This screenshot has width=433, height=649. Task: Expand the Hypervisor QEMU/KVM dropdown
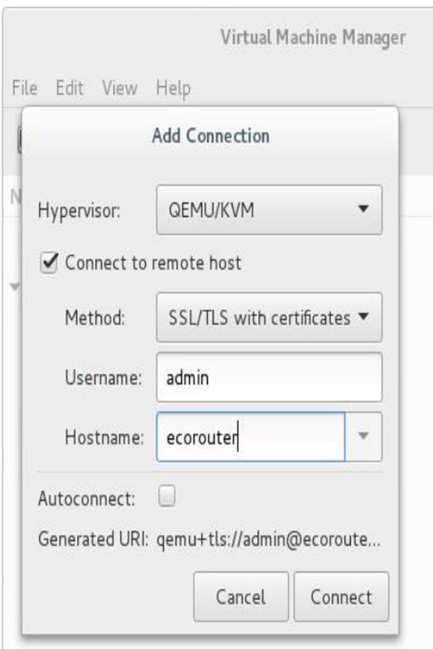tap(269, 210)
